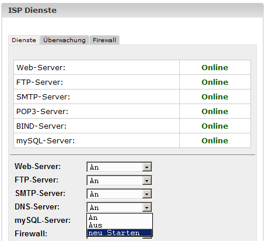Click the bold 'DNS-Server:' form label
265x241 pixels.
tap(37, 206)
